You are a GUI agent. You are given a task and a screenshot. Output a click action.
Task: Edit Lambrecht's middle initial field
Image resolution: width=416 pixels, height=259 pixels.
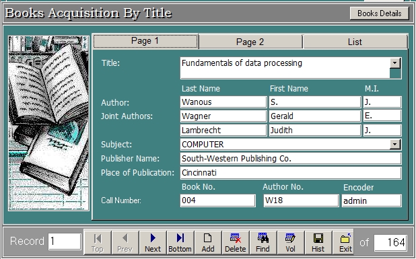tap(382, 131)
